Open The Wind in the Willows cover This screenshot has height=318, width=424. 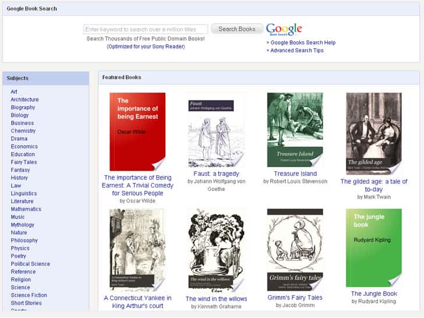pos(216,250)
